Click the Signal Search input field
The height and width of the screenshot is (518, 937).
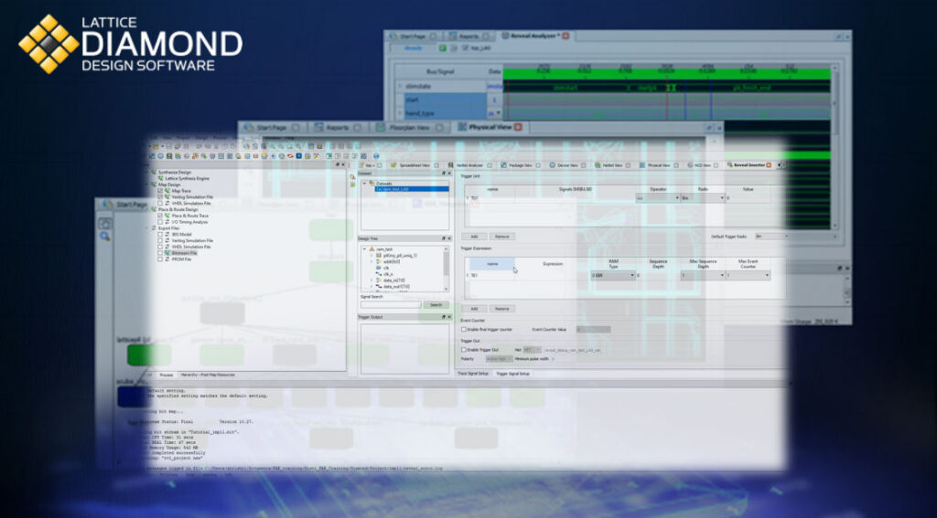coord(390,305)
